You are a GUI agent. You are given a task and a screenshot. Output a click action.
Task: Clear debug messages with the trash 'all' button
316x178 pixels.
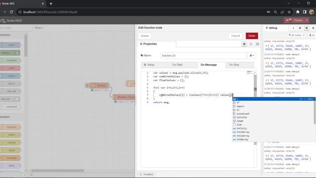pos(312,35)
